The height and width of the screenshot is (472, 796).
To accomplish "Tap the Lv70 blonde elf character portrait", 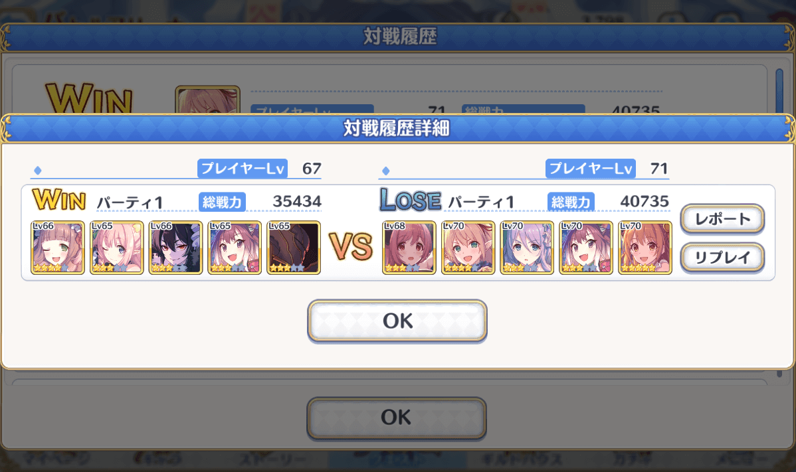I will tap(468, 248).
